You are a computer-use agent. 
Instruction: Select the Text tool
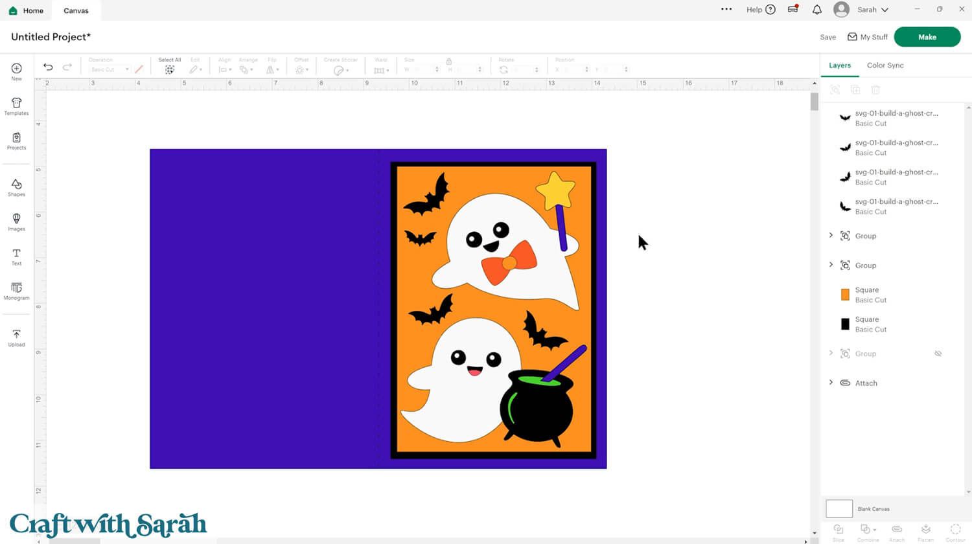pyautogui.click(x=16, y=256)
